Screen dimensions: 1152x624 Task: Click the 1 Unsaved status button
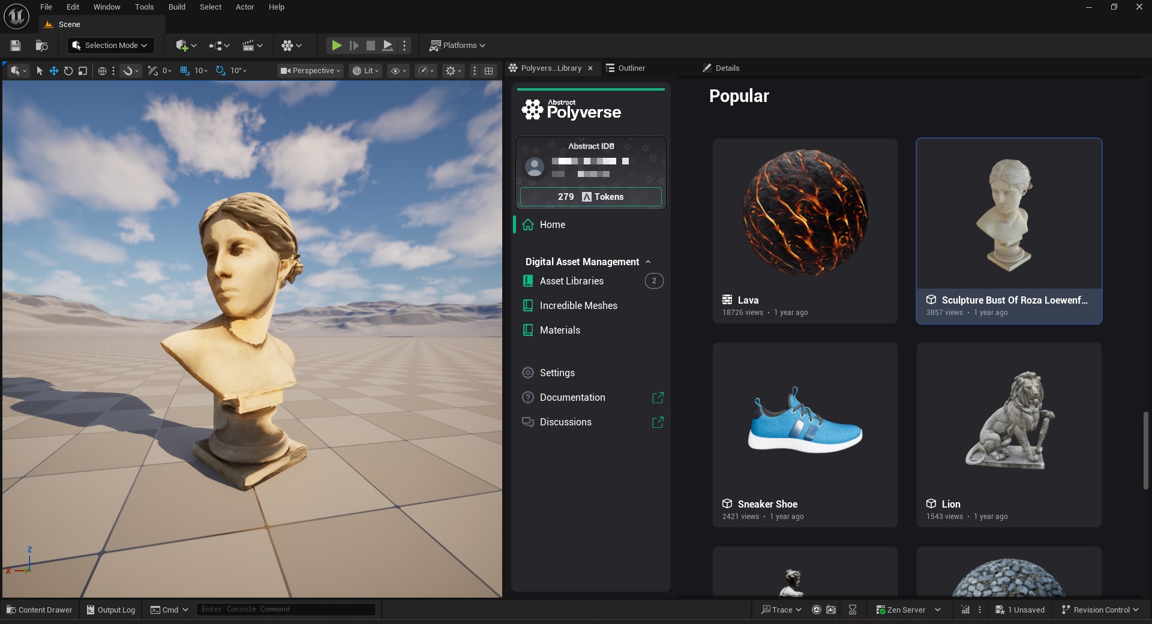(1020, 610)
